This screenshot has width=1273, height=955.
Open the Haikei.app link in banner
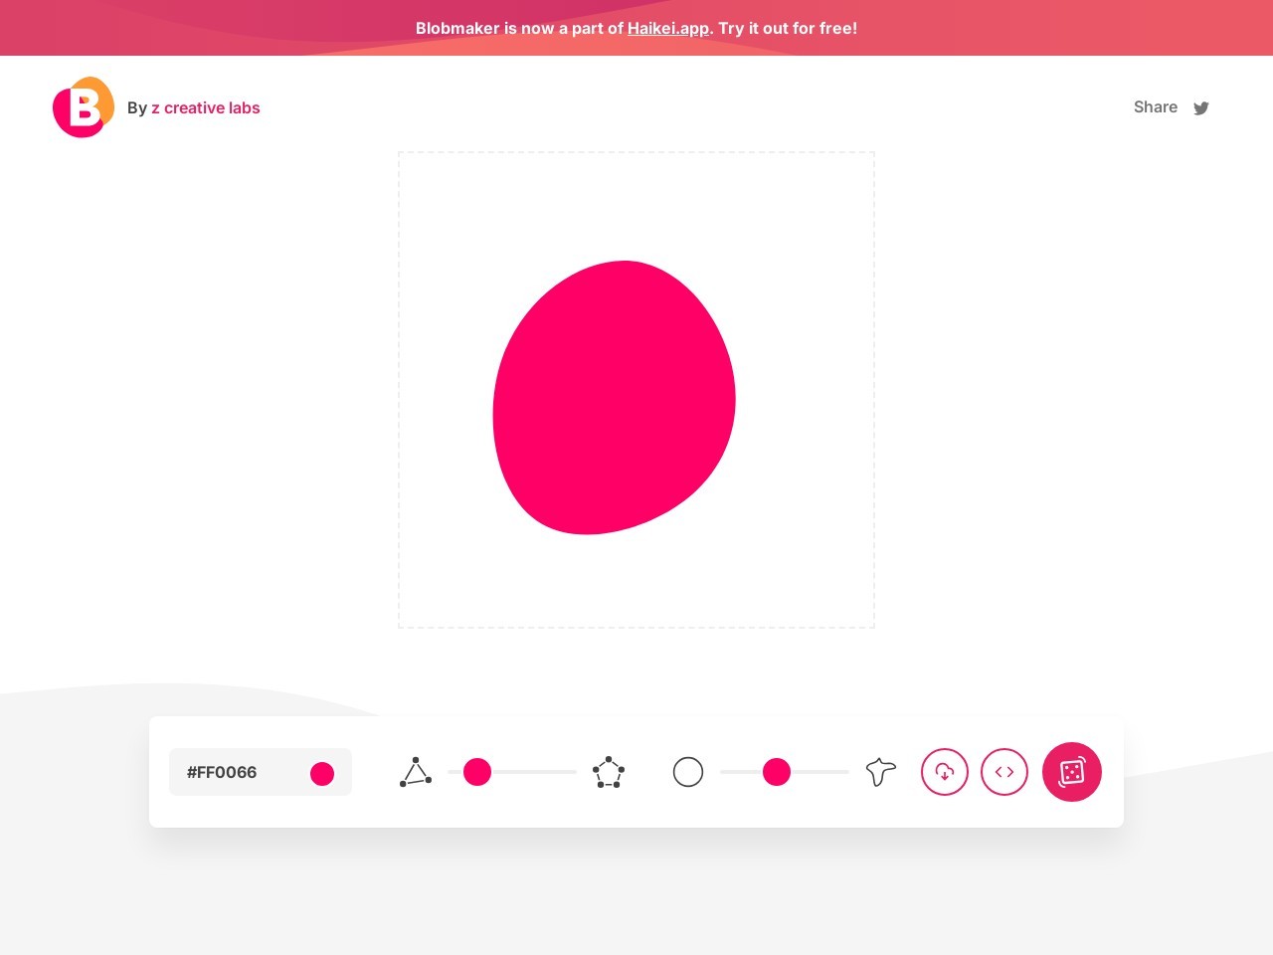point(667,28)
